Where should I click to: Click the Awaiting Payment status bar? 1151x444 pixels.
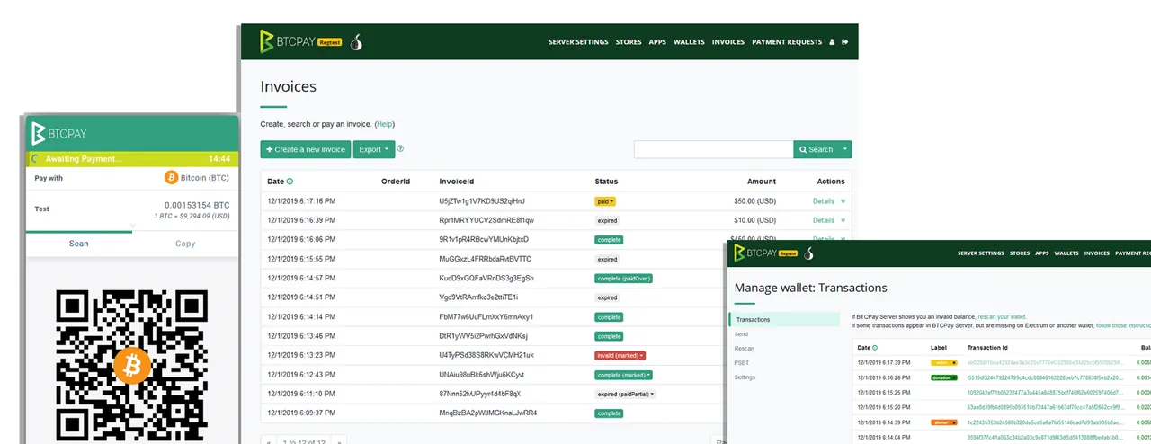coord(132,158)
